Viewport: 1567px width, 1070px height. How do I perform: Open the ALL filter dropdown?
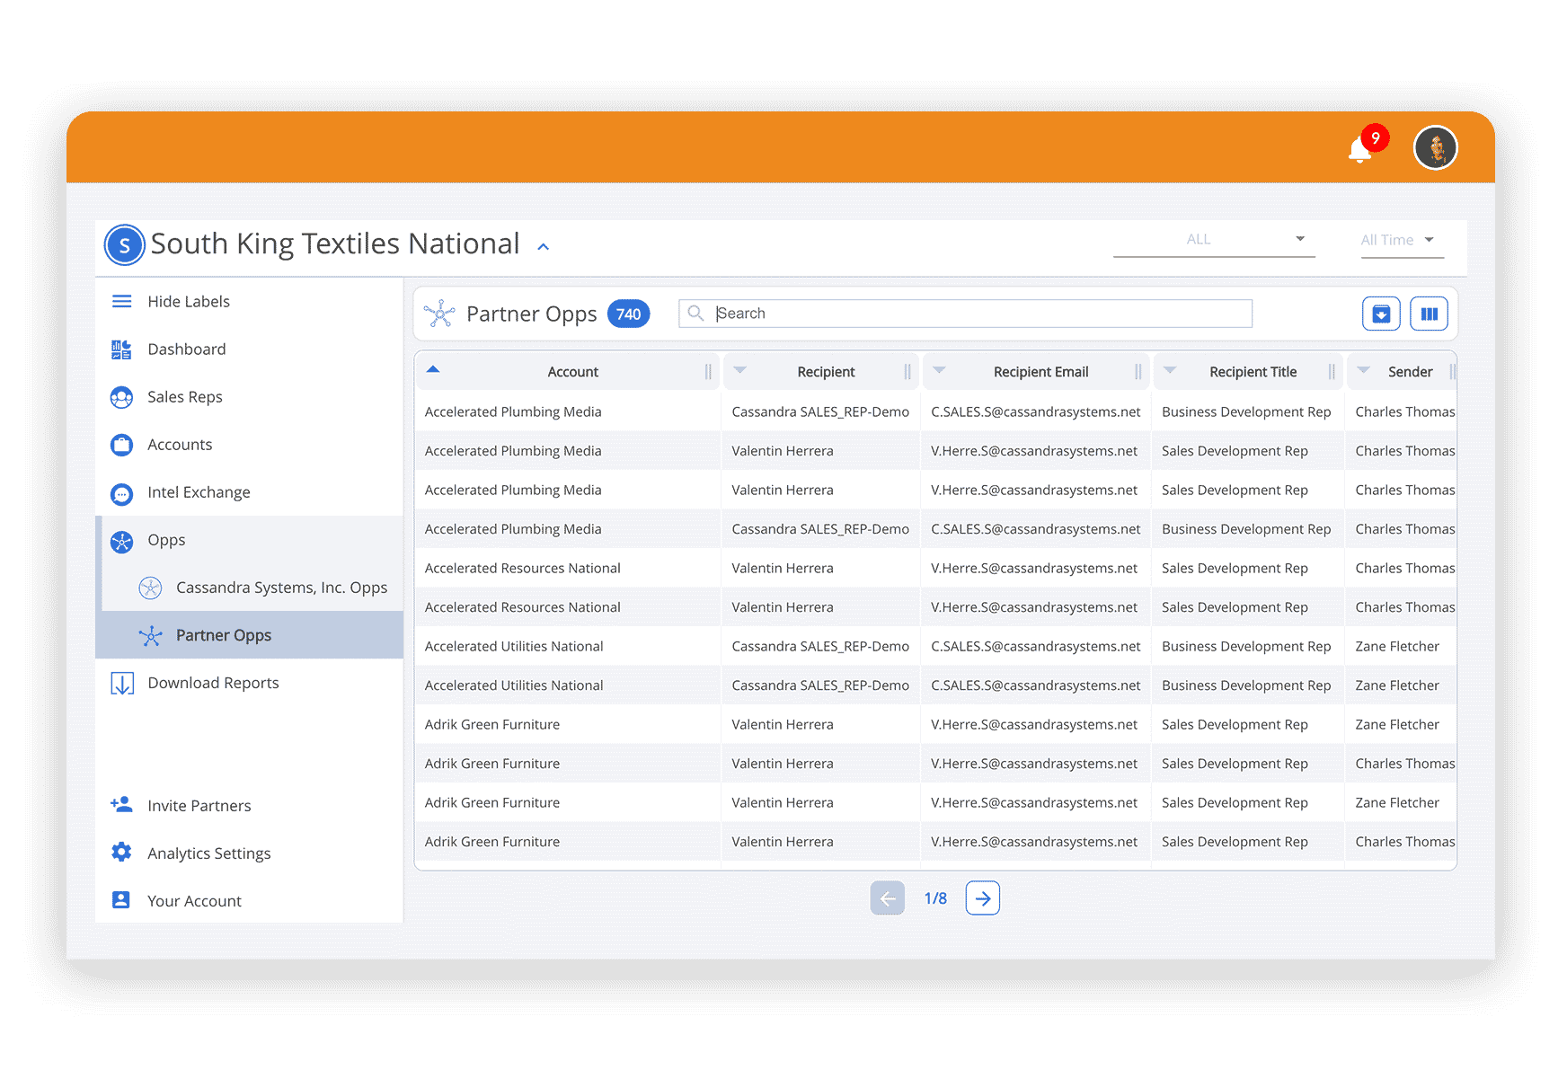[1213, 240]
